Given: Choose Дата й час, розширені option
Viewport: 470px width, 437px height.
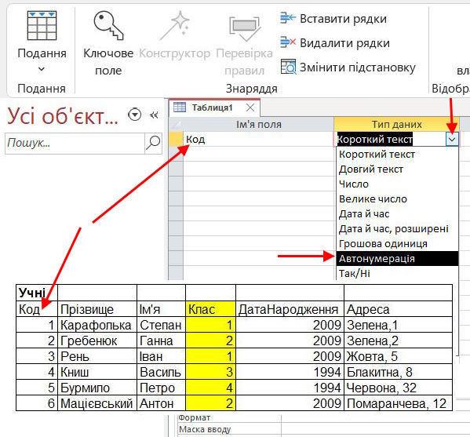Looking at the screenshot, I should [x=398, y=228].
